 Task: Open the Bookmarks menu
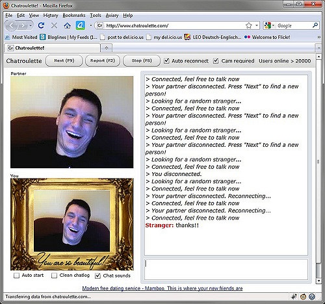pyautogui.click(x=74, y=16)
